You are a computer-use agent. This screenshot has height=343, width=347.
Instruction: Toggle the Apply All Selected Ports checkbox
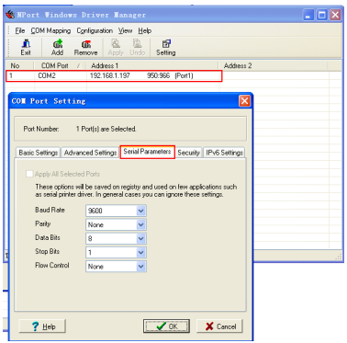click(x=29, y=174)
